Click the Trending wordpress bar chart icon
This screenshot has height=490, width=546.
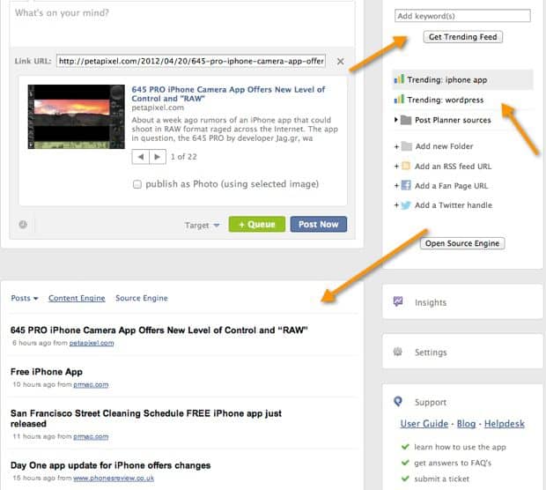pyautogui.click(x=399, y=100)
